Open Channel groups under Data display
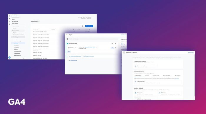 [x=17, y=53]
